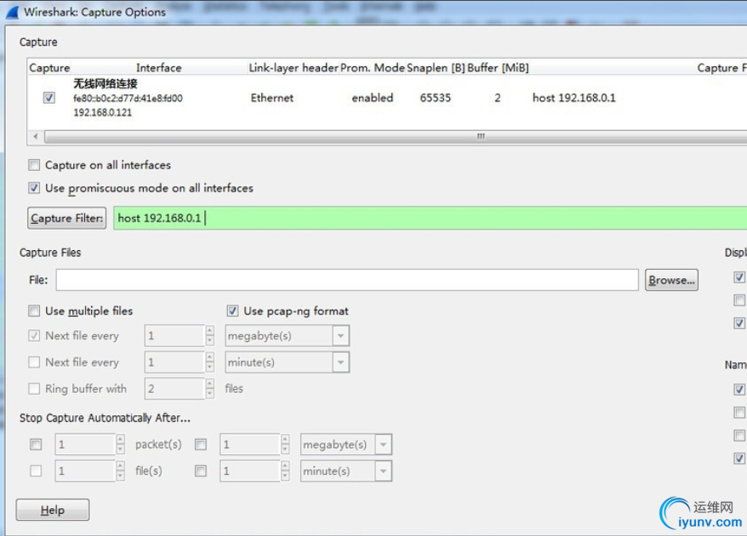Click the minute(s) Next file value stepper
The image size is (747, 536).
pyautogui.click(x=209, y=362)
